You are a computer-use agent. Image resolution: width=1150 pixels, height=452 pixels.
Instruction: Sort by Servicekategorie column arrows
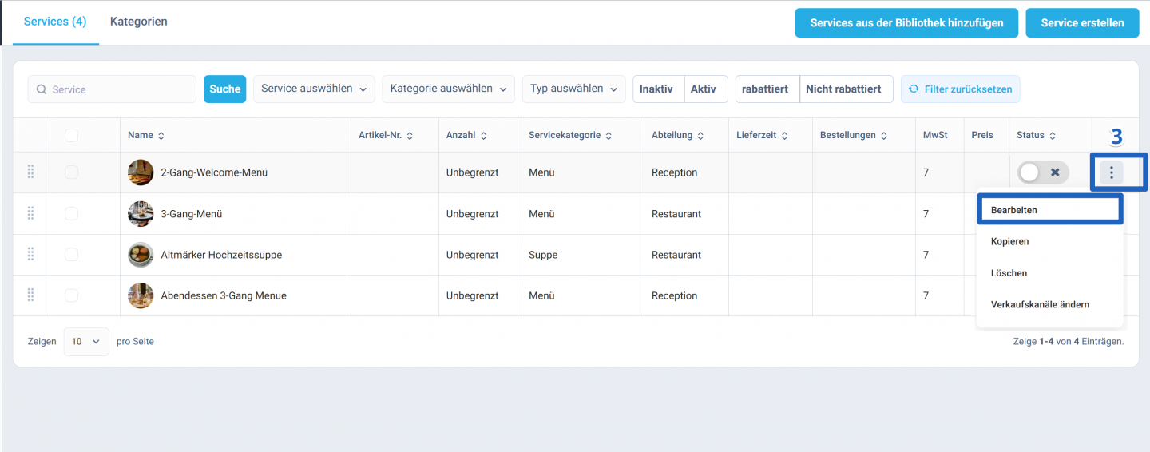pyautogui.click(x=609, y=136)
